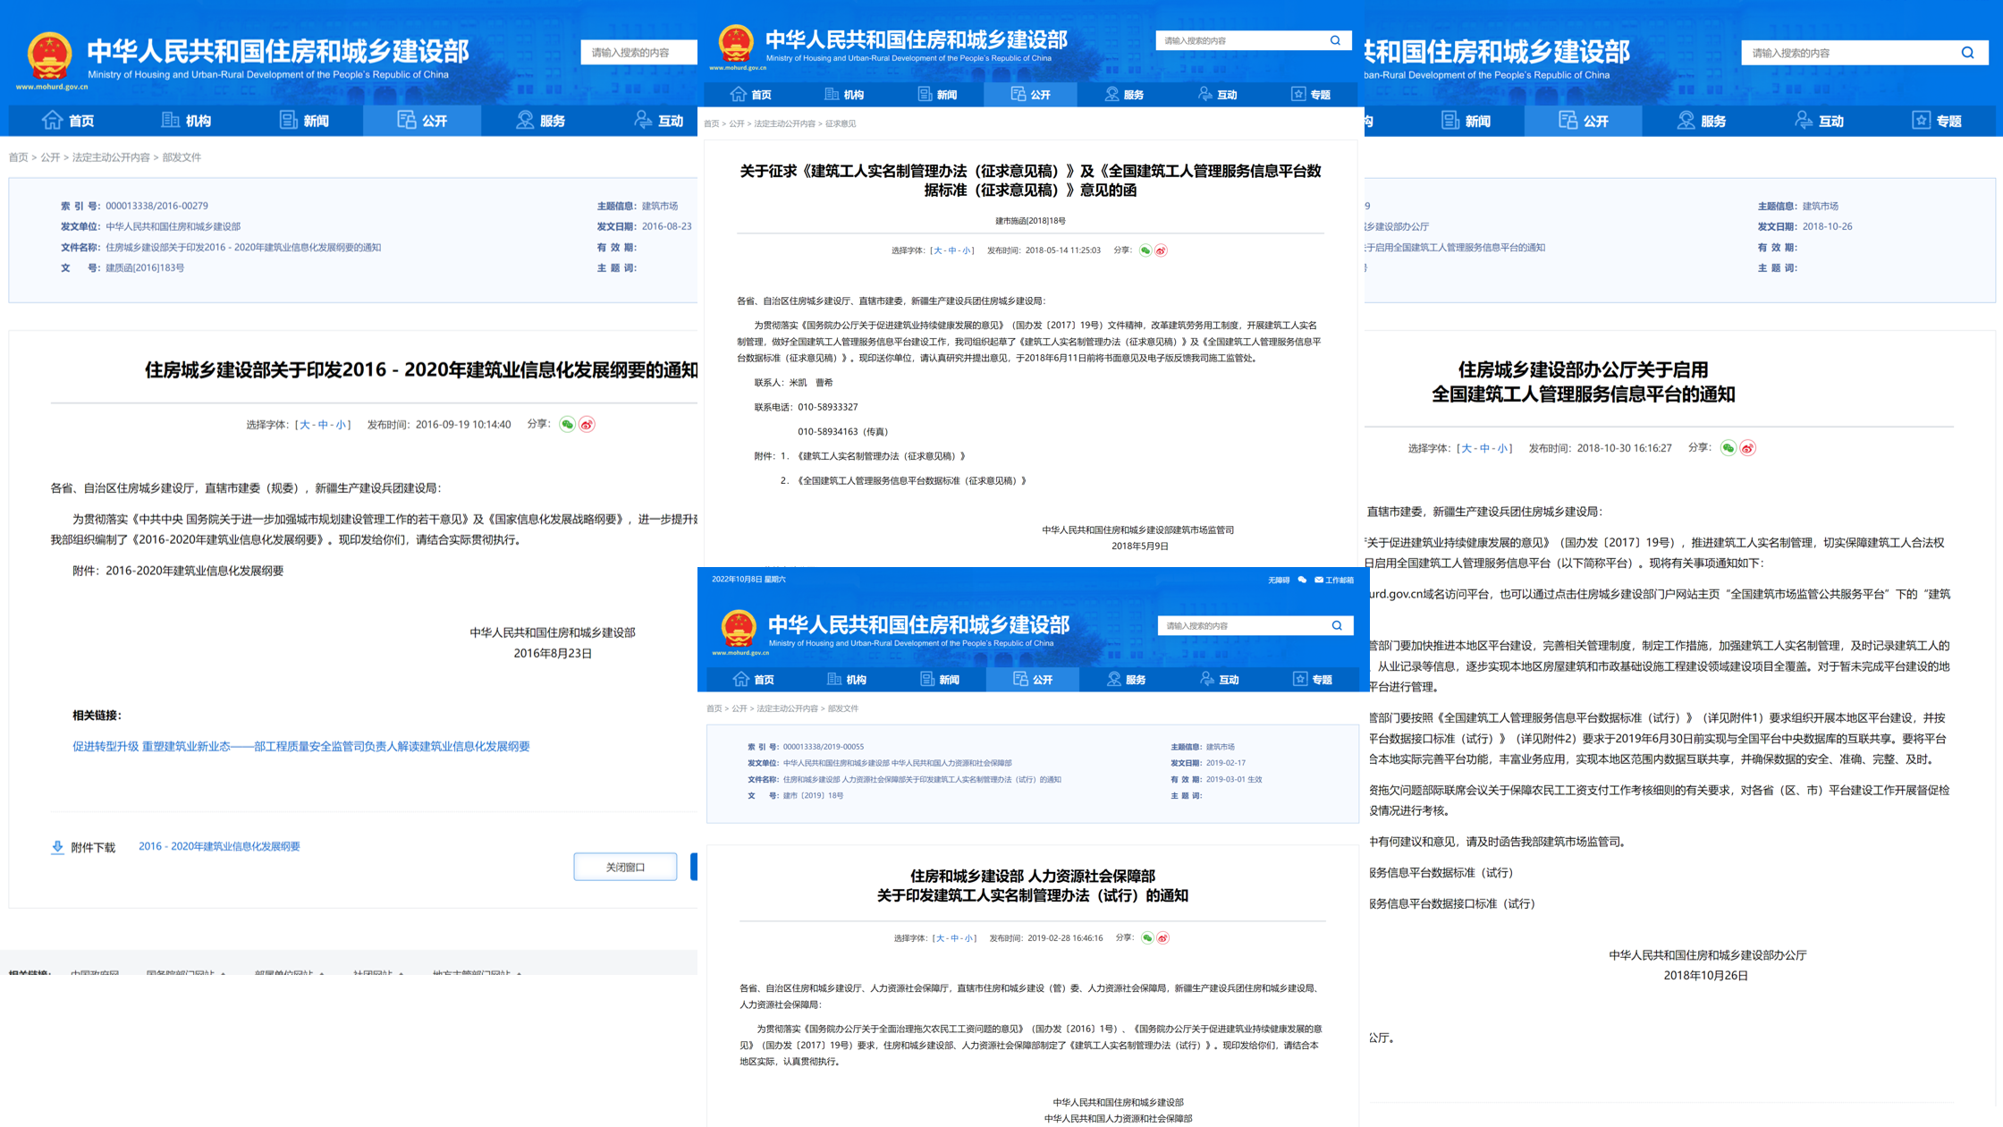The image size is (2003, 1127).
Task: Share the article via the green WeChat icon
Action: click(x=568, y=424)
